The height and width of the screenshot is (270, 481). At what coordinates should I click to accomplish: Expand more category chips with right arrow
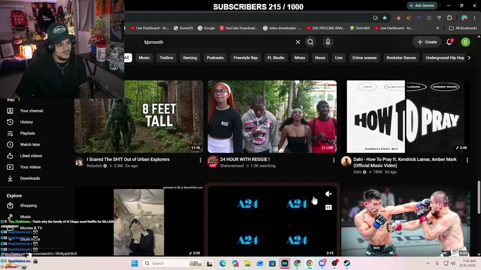pos(469,58)
